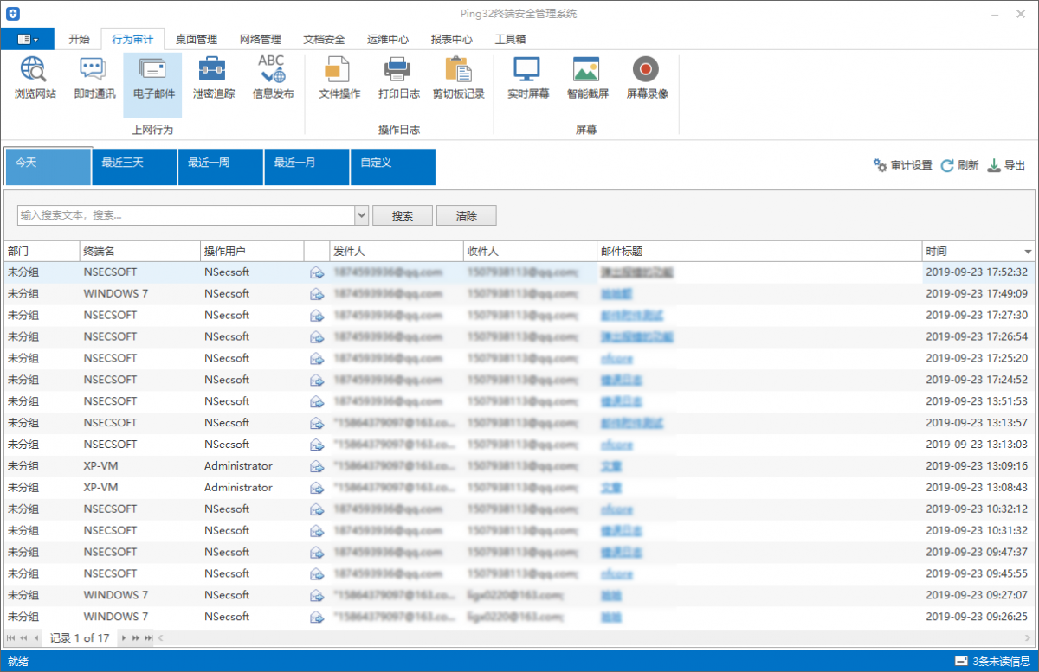The width and height of the screenshot is (1039, 672).
Task: Switch to the 运维中心 ribbon tab
Action: [388, 39]
